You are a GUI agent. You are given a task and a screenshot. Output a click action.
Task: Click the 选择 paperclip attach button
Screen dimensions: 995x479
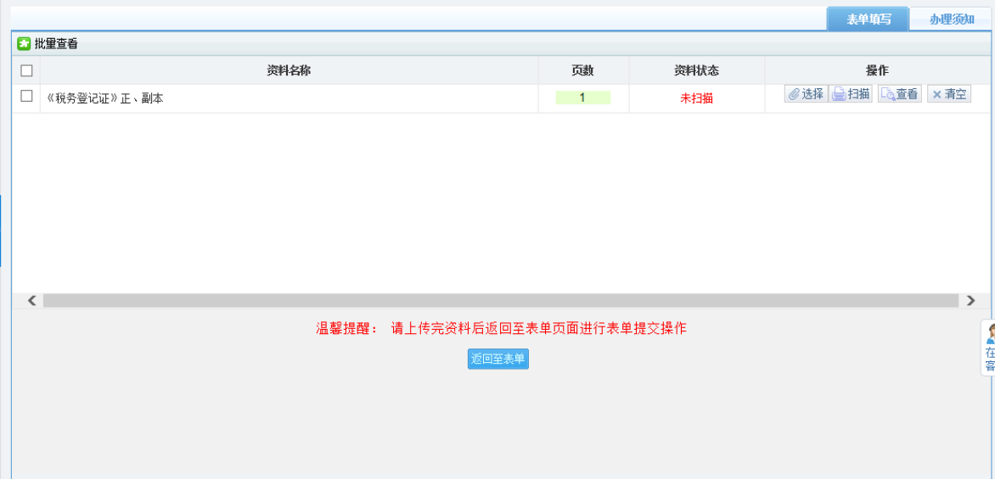click(x=806, y=94)
